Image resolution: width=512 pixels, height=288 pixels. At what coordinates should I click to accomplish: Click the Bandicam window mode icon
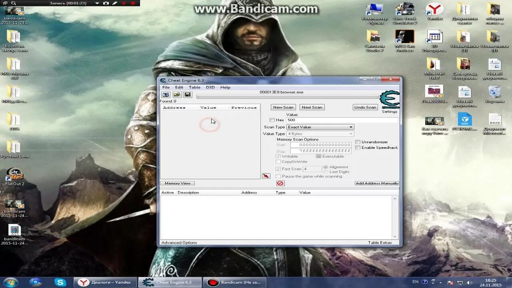(5, 3)
